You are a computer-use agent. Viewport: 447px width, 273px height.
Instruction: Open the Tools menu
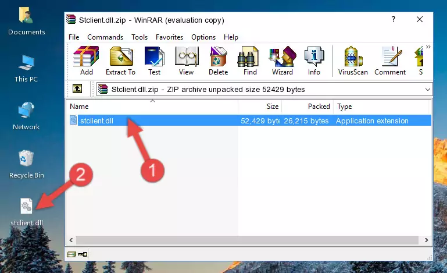(140, 37)
